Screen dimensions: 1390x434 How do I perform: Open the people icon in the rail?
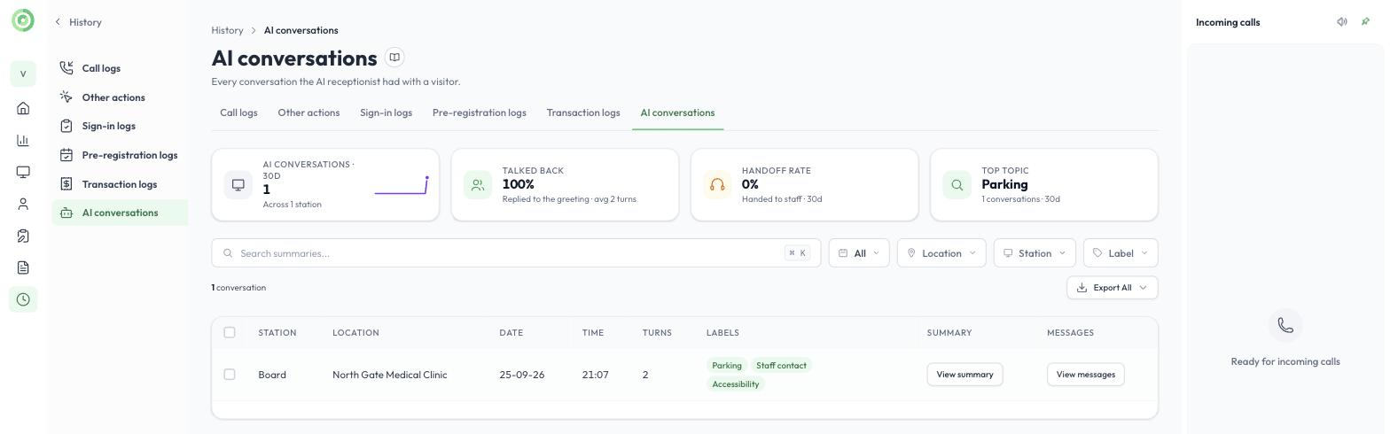pyautogui.click(x=23, y=204)
